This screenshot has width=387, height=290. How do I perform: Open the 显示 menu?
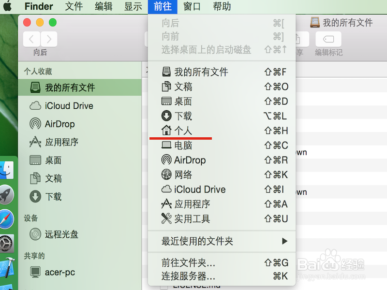134,6
